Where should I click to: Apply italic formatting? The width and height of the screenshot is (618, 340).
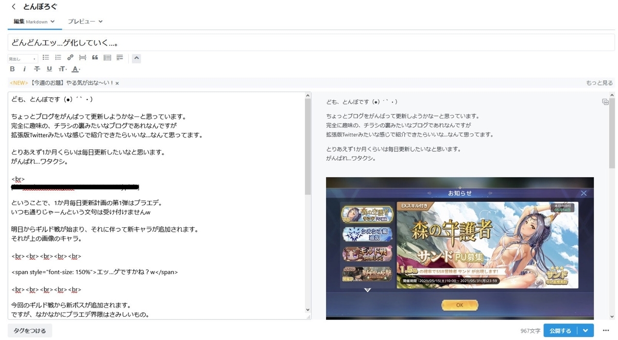pyautogui.click(x=24, y=69)
